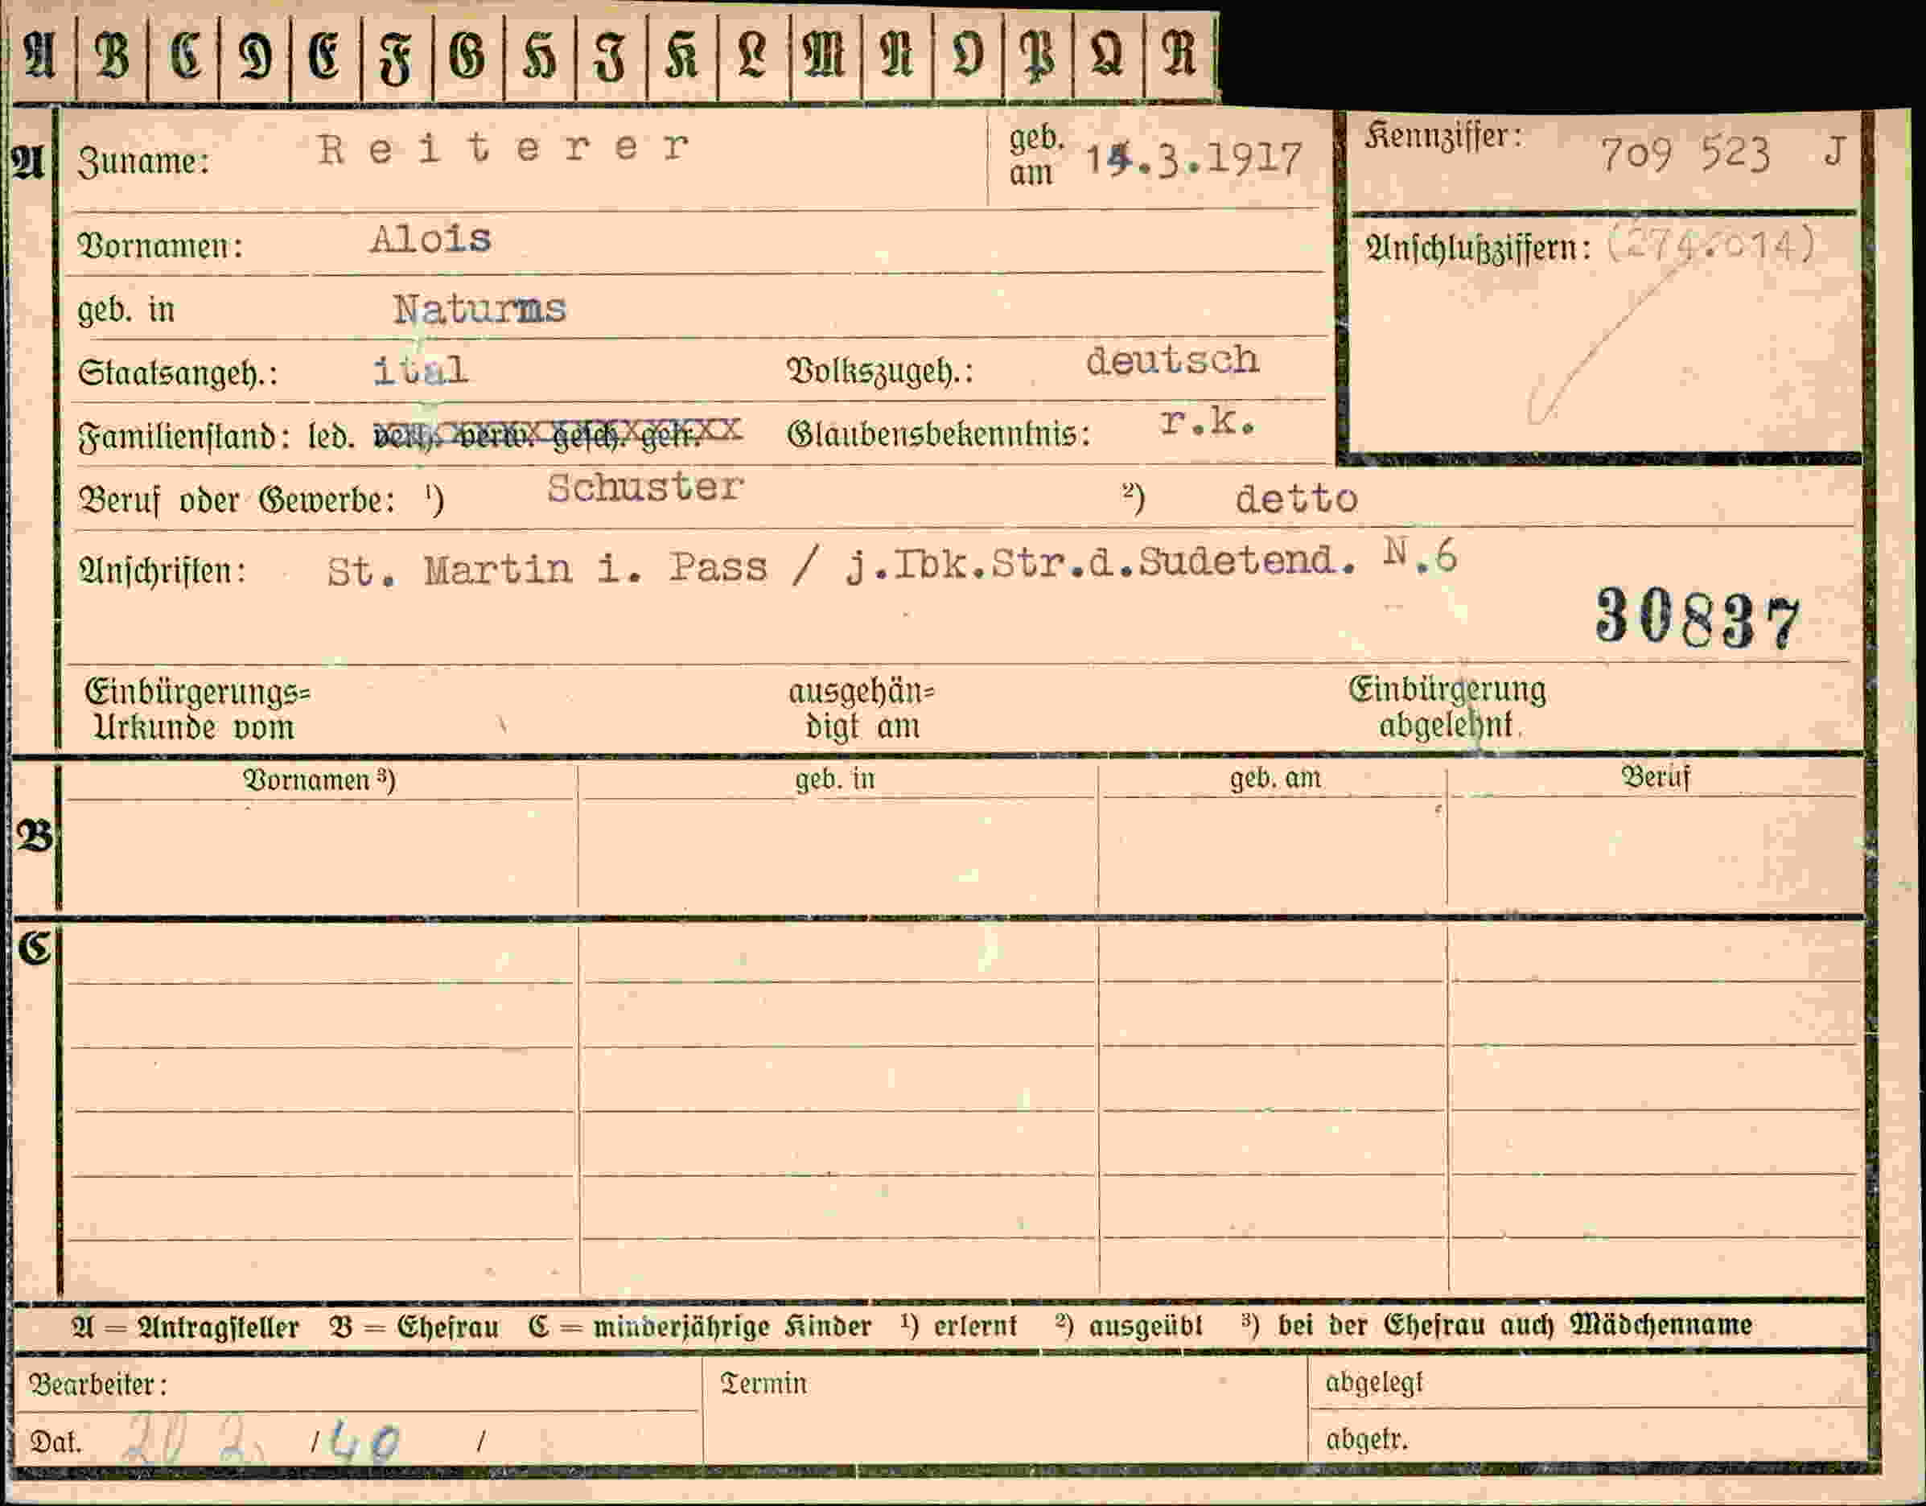This screenshot has width=1926, height=1506.
Task: Click the 'Volkszugeh.:' label
Action: pyautogui.click(x=880, y=371)
